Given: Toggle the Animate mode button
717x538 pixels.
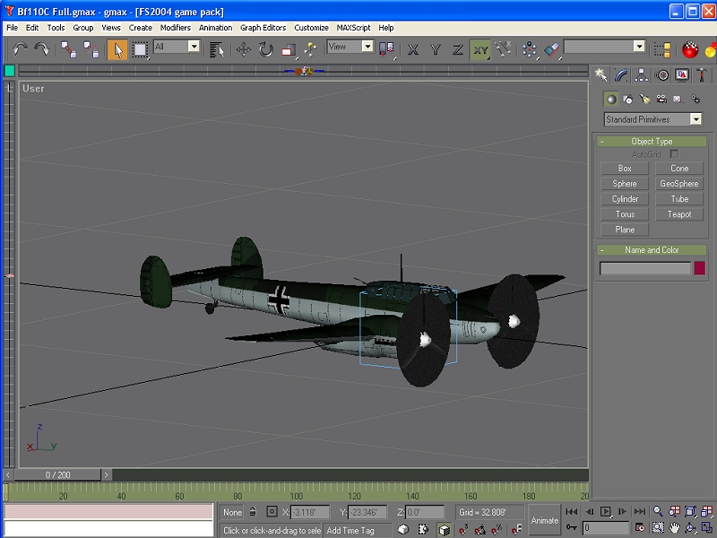Looking at the screenshot, I should (x=544, y=520).
